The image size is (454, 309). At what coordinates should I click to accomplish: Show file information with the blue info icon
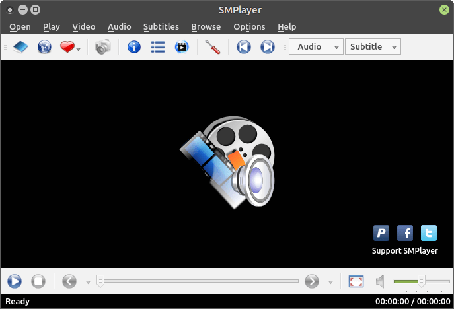[134, 48]
